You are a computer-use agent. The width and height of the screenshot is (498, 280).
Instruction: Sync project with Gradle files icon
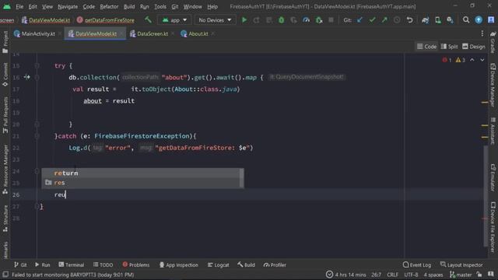coord(426,20)
